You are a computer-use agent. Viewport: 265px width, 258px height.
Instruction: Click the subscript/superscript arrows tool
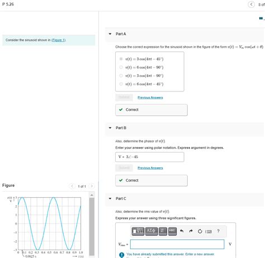pos(163,231)
